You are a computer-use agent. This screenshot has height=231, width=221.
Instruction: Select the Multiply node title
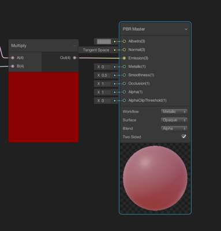point(19,46)
